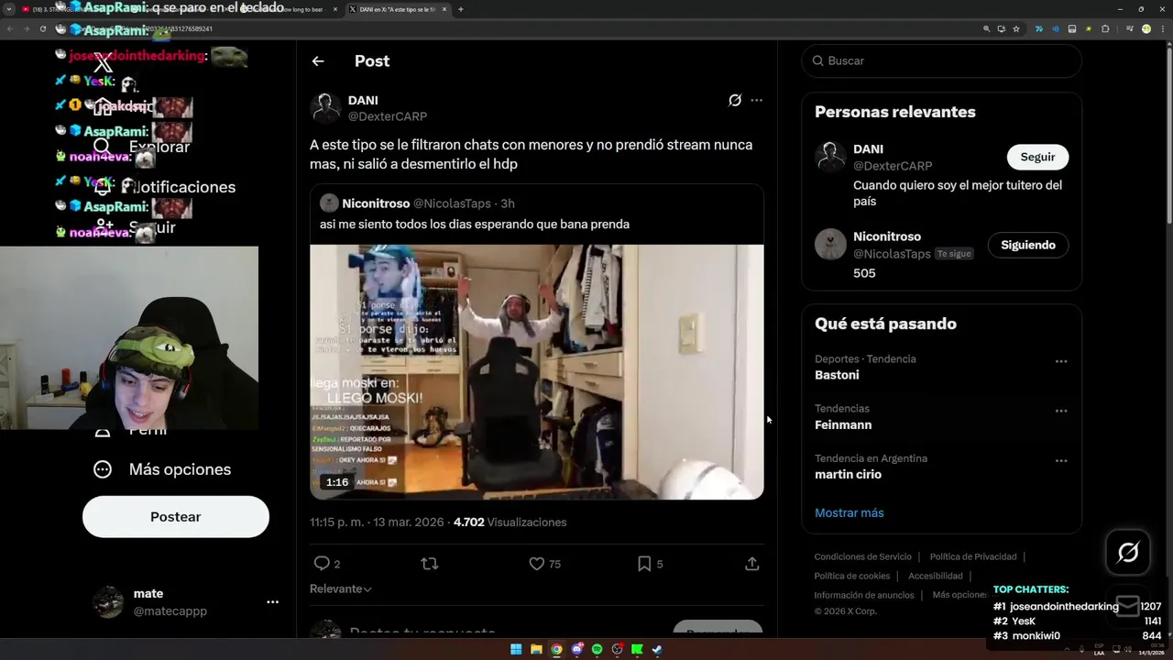Click the more options dots beside Feinmann trend

click(1061, 411)
